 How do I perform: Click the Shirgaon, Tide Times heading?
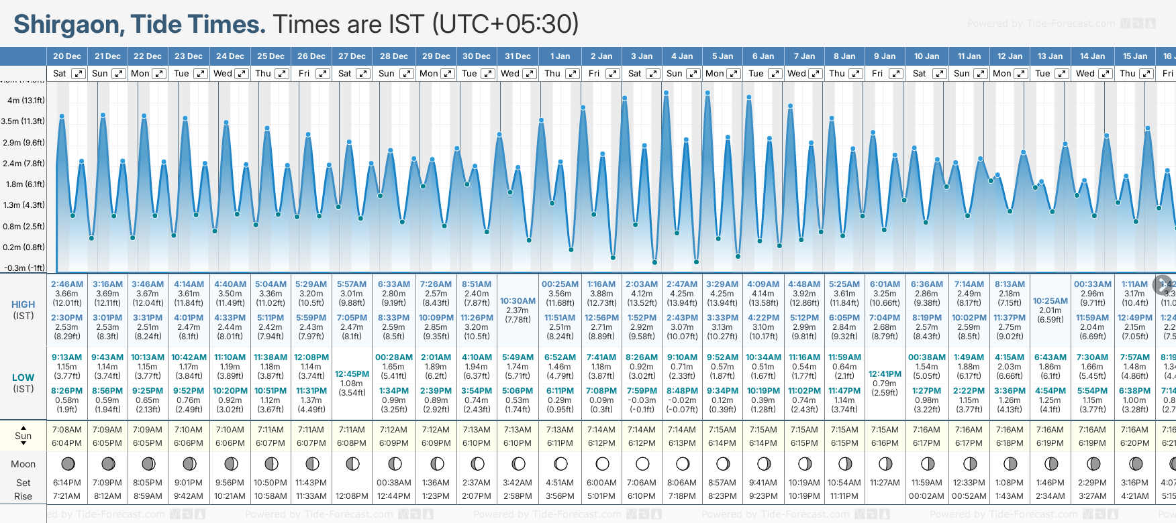click(x=140, y=24)
